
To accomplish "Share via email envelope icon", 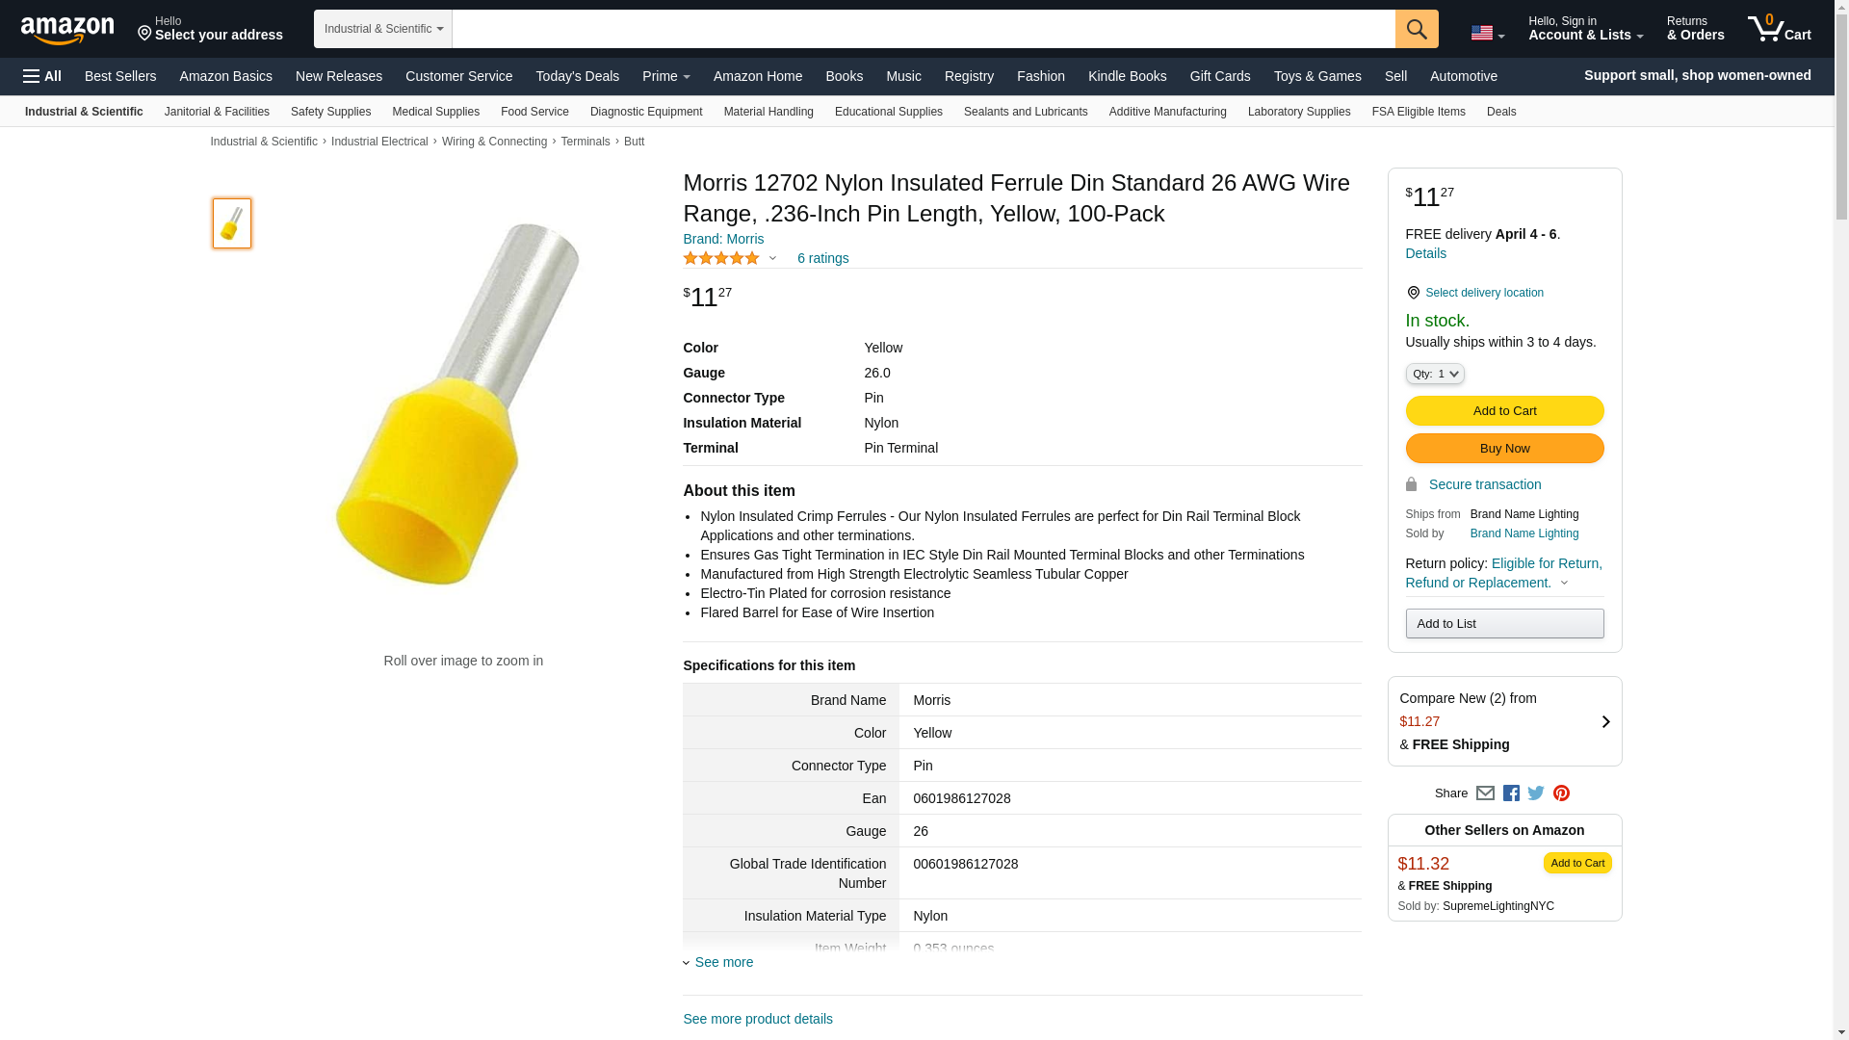I will [1485, 793].
